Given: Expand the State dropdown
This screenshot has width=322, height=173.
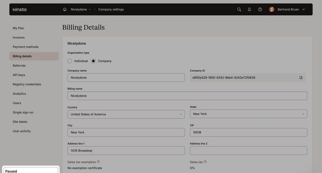Looking at the screenshot, I should point(248,114).
